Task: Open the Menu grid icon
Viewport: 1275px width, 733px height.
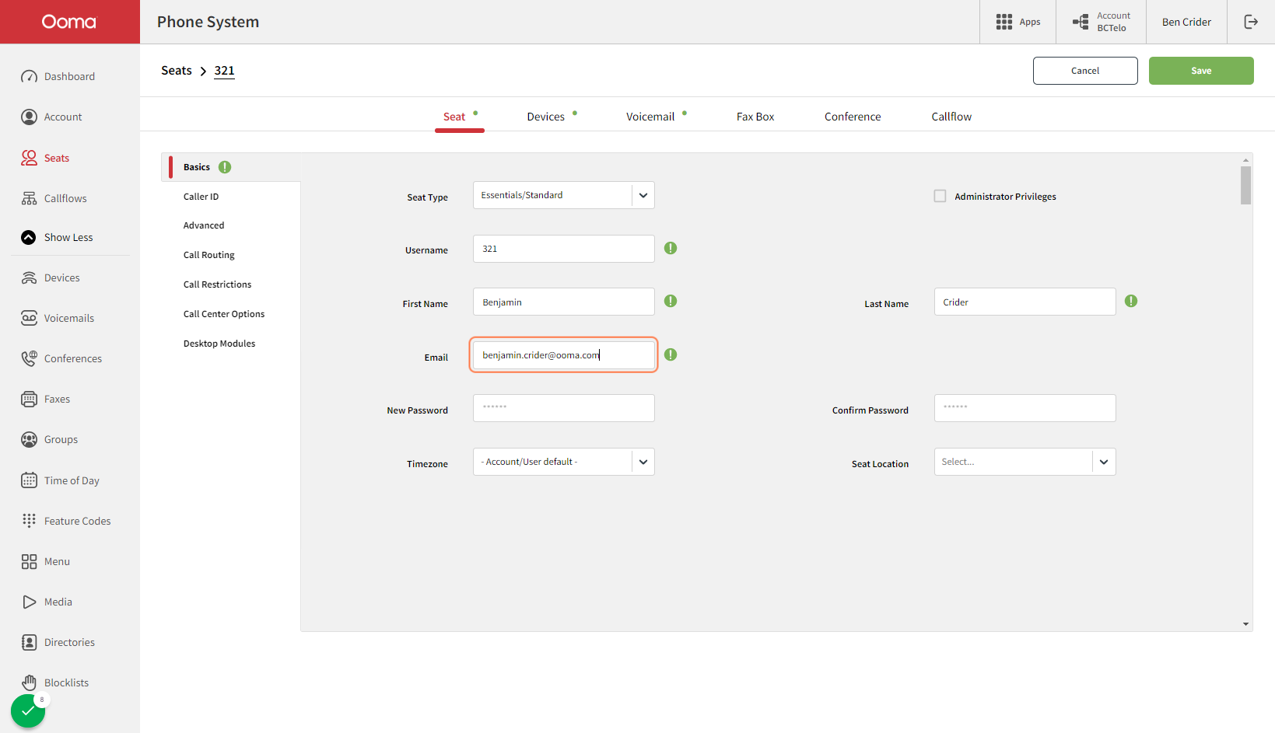Action: click(29, 561)
